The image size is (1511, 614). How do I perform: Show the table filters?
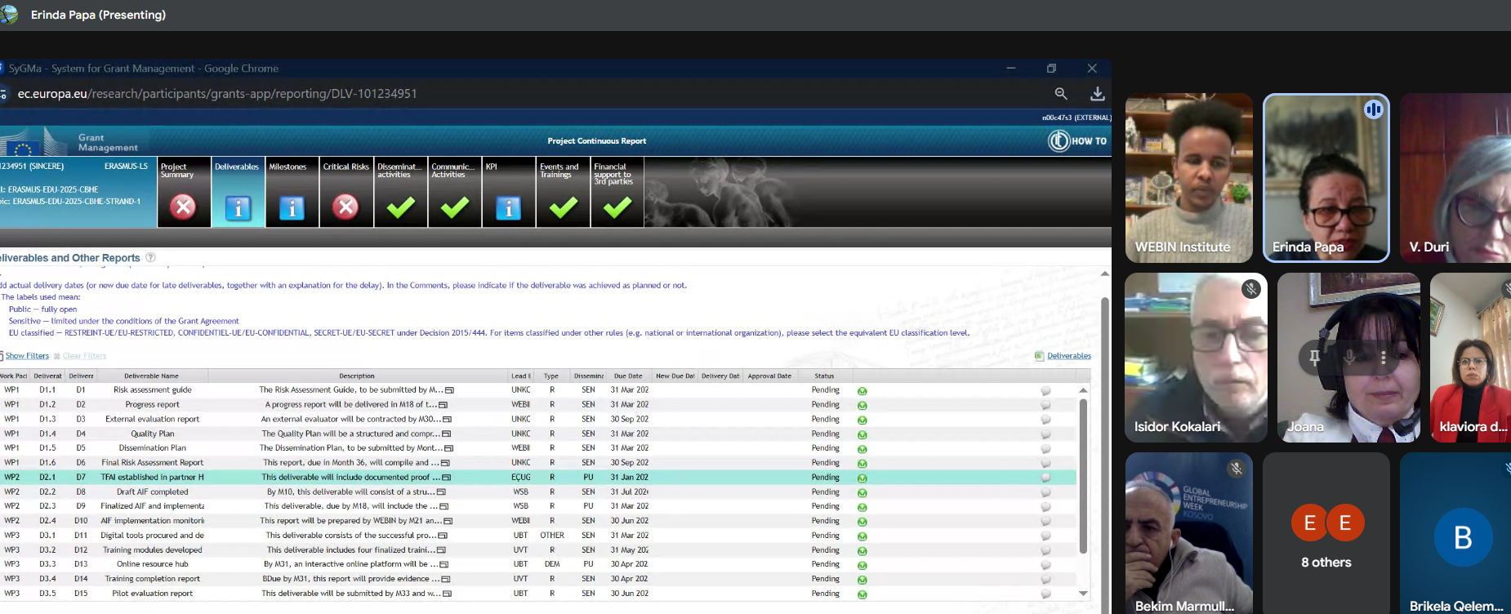27,356
